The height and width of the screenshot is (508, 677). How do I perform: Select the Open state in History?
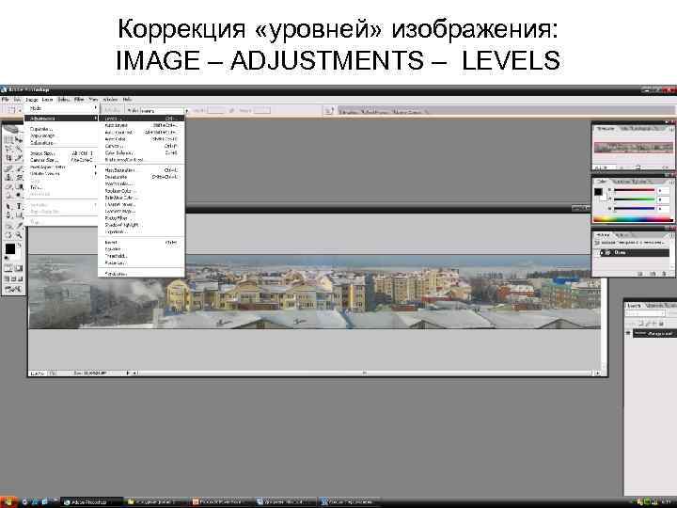point(633,253)
